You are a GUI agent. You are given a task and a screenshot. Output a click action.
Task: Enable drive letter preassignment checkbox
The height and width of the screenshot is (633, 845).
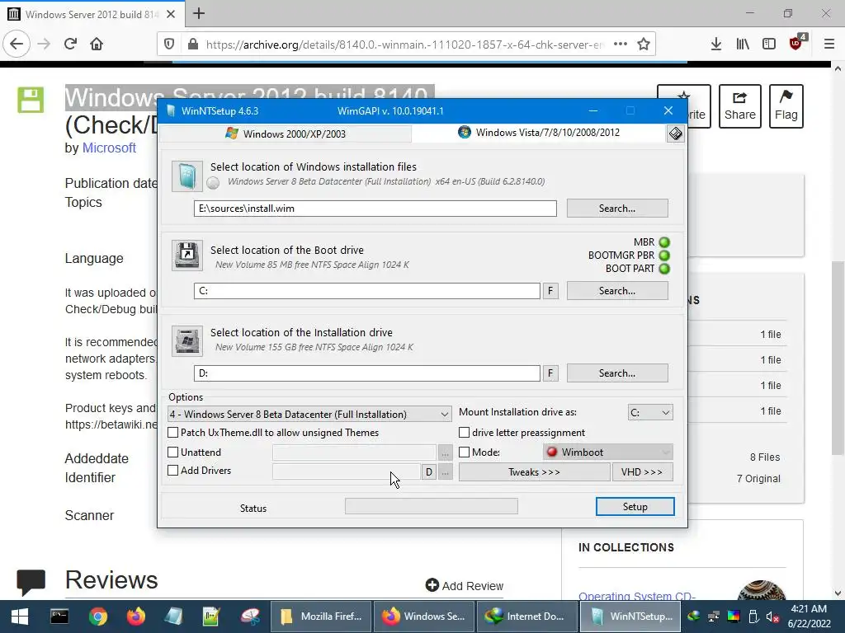(464, 432)
